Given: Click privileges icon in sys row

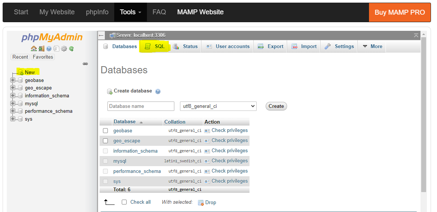Looking at the screenshot, I should pos(207,181).
